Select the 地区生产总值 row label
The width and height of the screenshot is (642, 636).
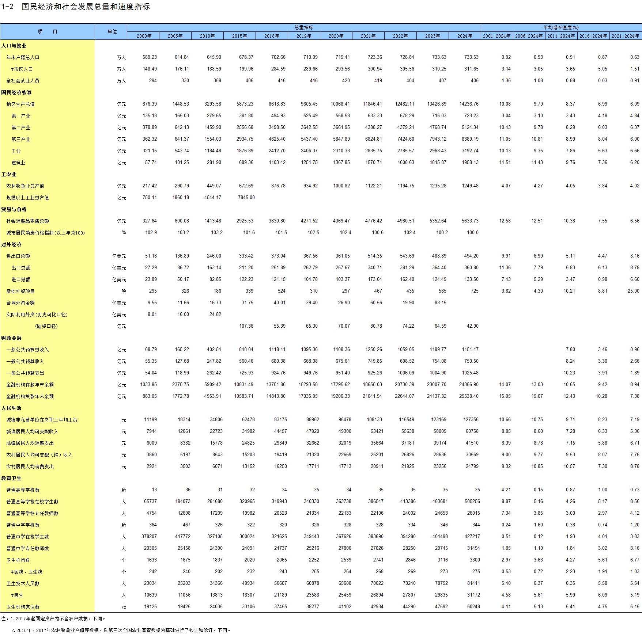[x=20, y=104]
